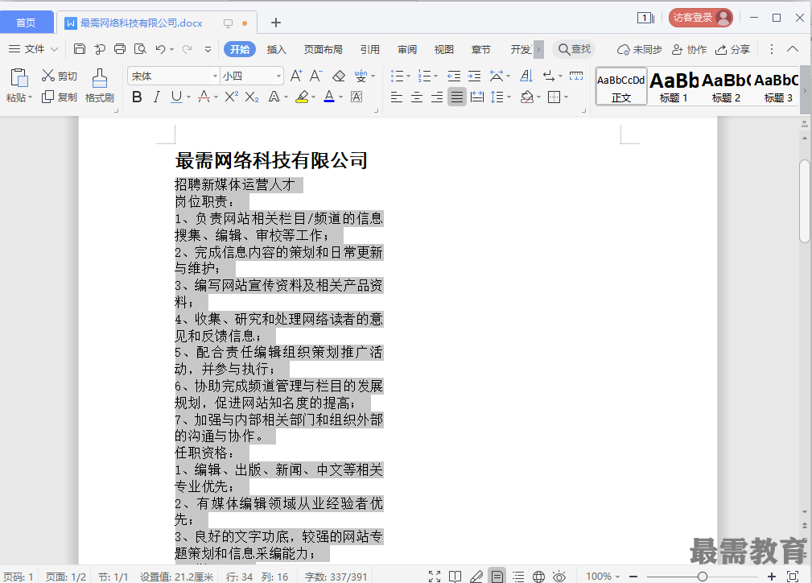
Task: Click the Eye protection mode icon
Action: tap(559, 577)
